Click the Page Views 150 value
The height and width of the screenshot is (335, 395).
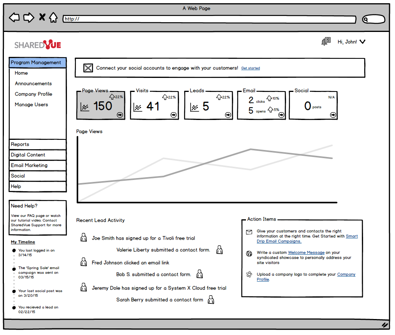click(x=103, y=106)
